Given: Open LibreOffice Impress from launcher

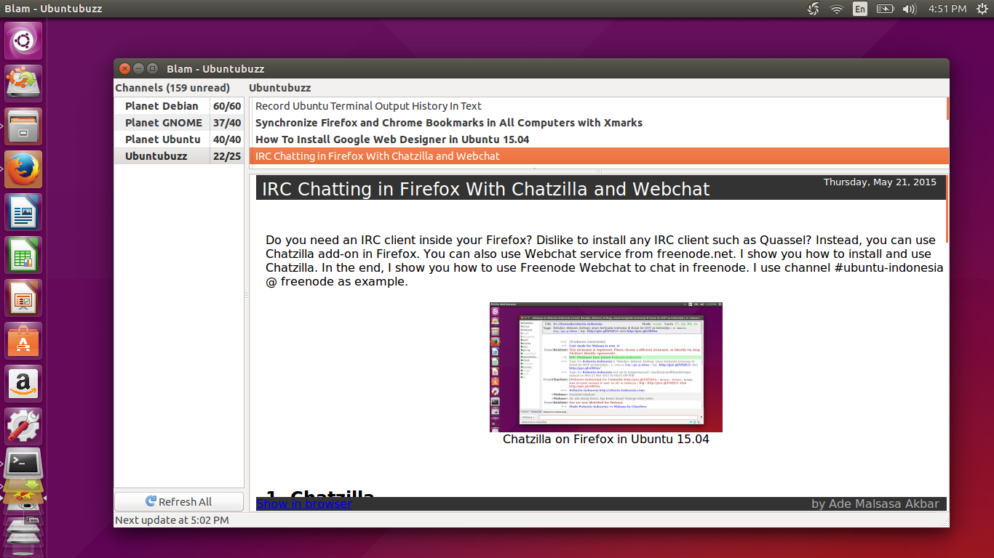Looking at the screenshot, I should click(x=24, y=298).
